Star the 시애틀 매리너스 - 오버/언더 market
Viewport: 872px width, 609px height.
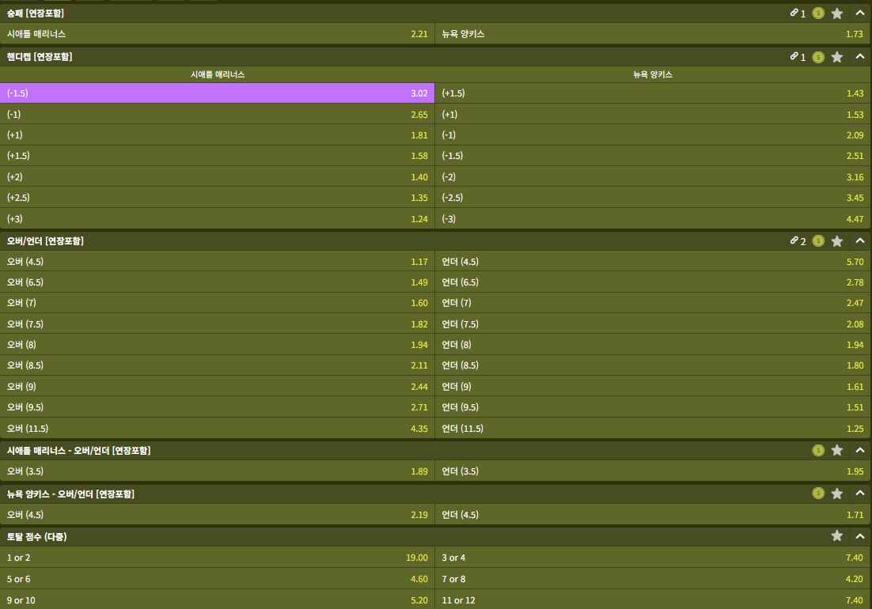836,450
